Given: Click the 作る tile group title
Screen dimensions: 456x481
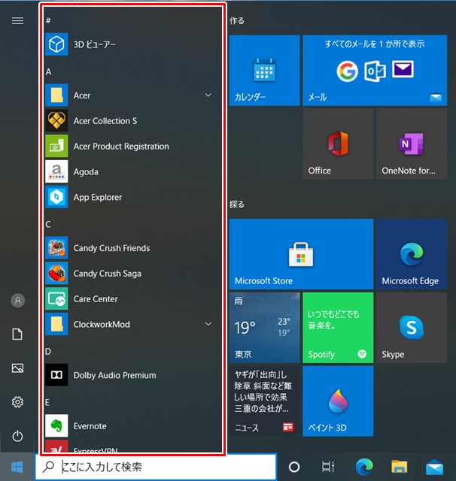Looking at the screenshot, I should point(237,20).
